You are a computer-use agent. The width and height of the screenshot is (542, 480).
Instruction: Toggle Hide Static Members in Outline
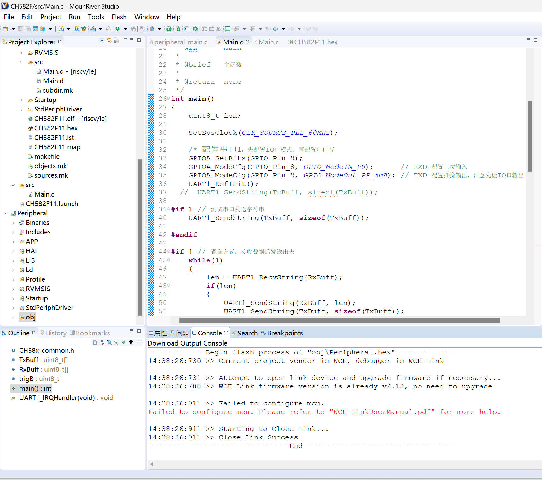(116, 342)
